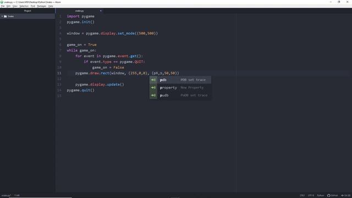Image resolution: width=352 pixels, height=198 pixels.
Task: Click the cursor position indicator in status bar
Action: (x=17, y=196)
